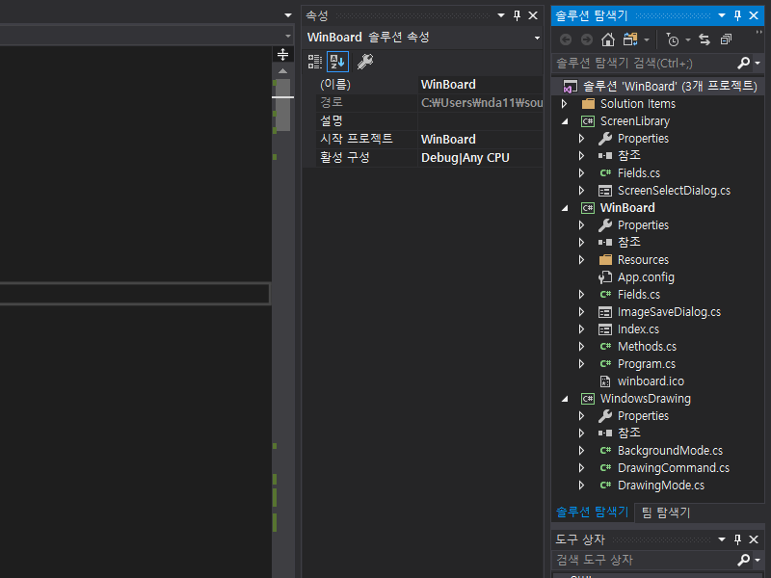Toggle auto-hide pin on 도구 상자 panel
This screenshot has height=578, width=771.
[x=737, y=539]
